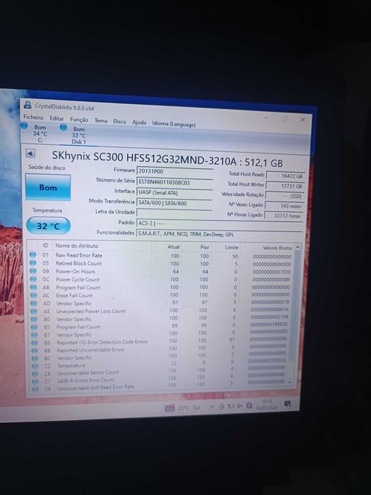Open the taskbar clock and date
This screenshot has height=495, width=371.
pos(266,404)
